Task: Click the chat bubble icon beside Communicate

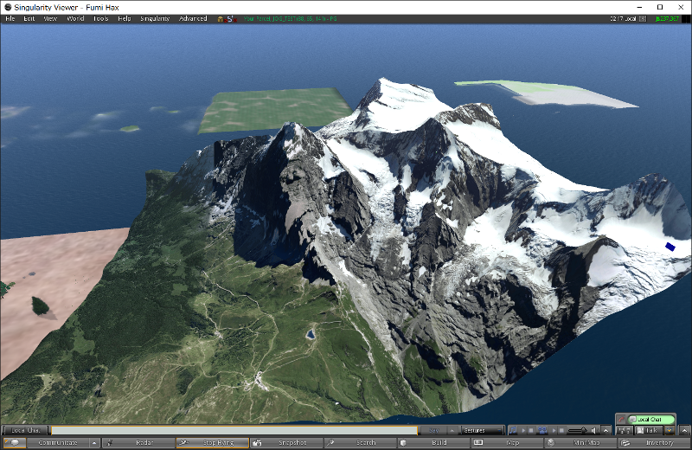Action: (x=15, y=443)
